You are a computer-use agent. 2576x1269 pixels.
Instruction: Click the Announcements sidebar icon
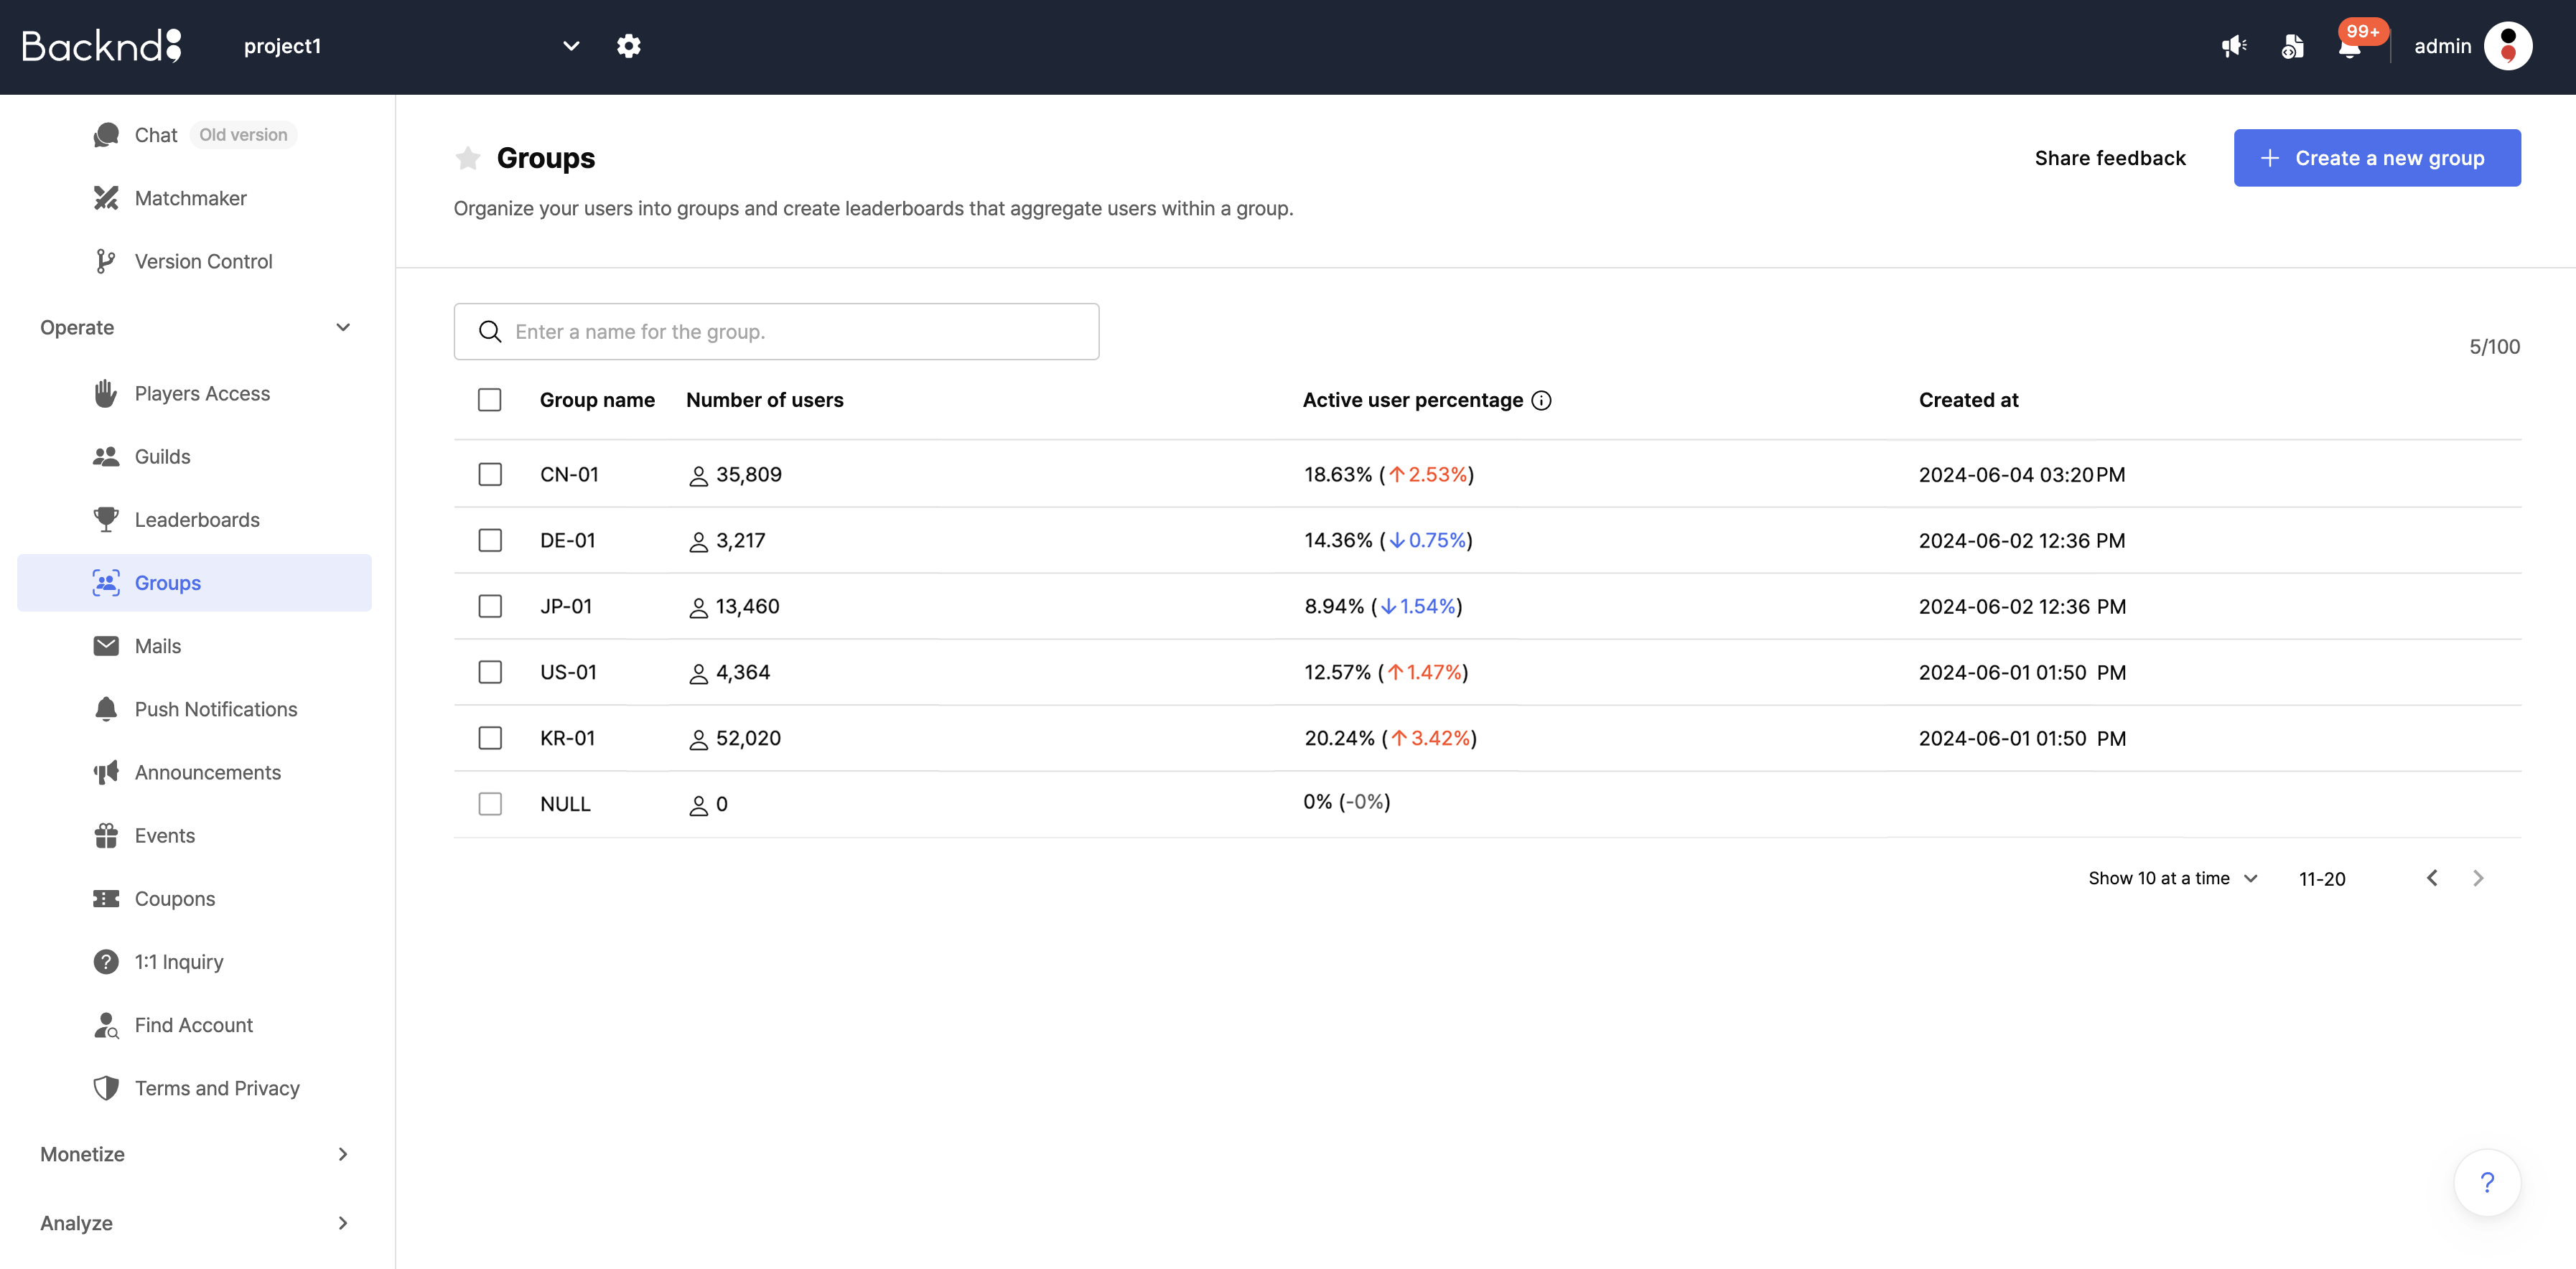tap(105, 772)
